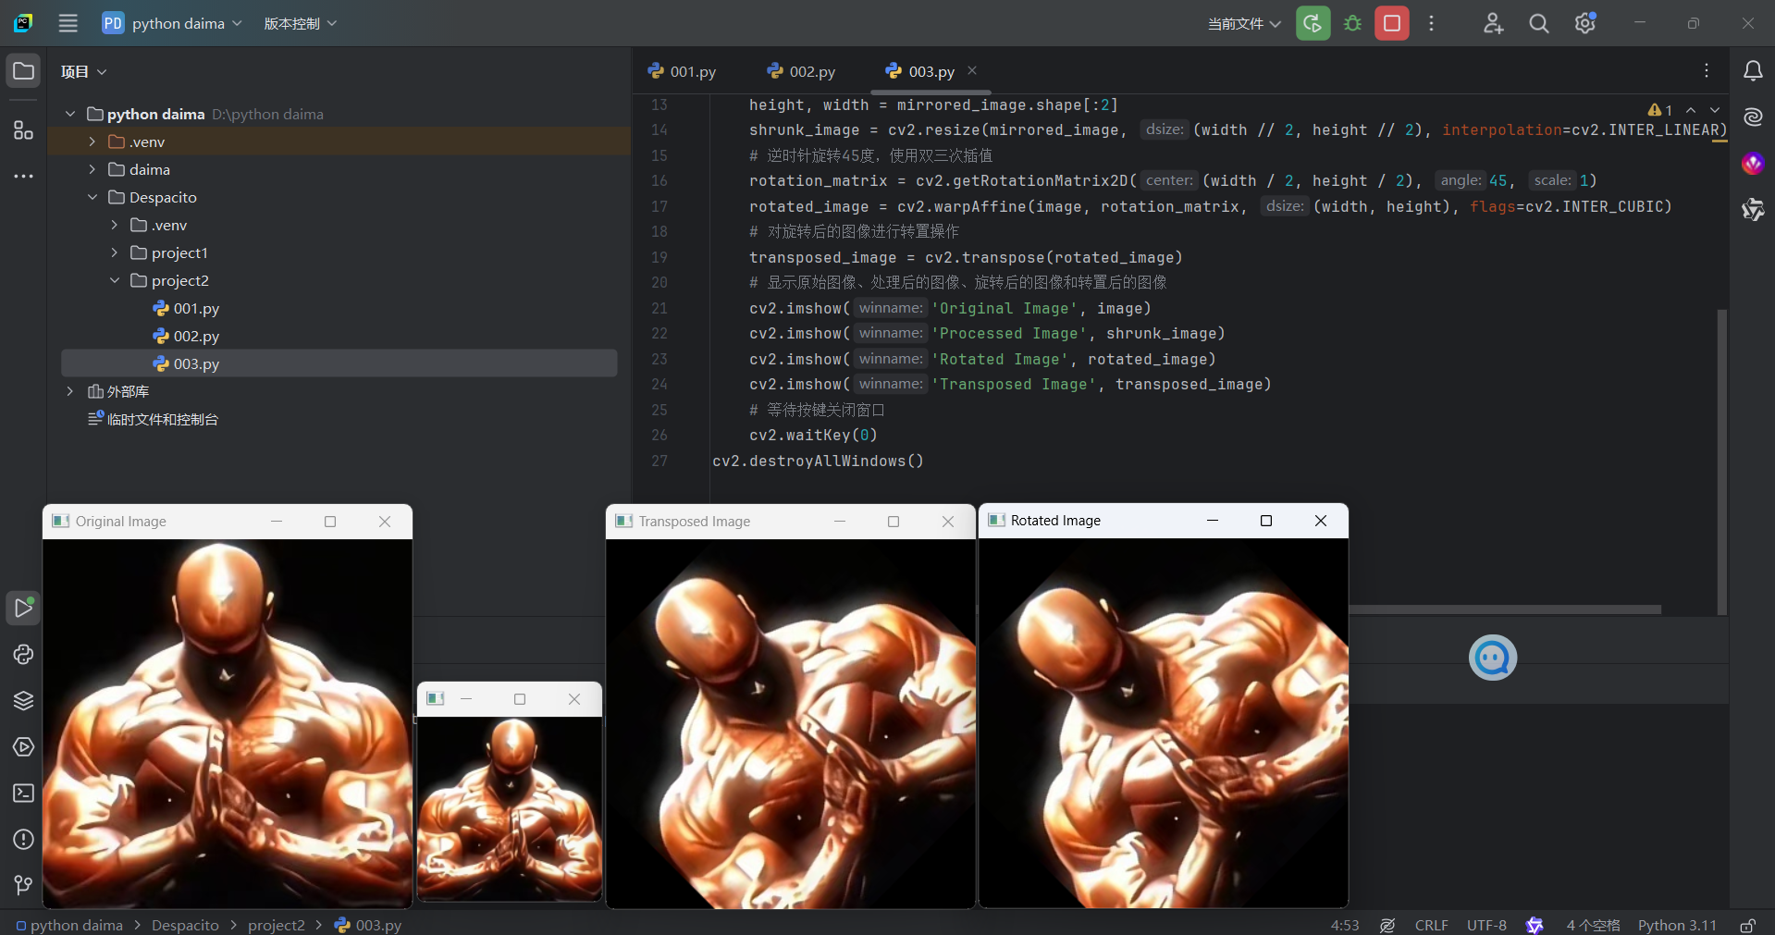Collapse the project2 folder

[115, 280]
